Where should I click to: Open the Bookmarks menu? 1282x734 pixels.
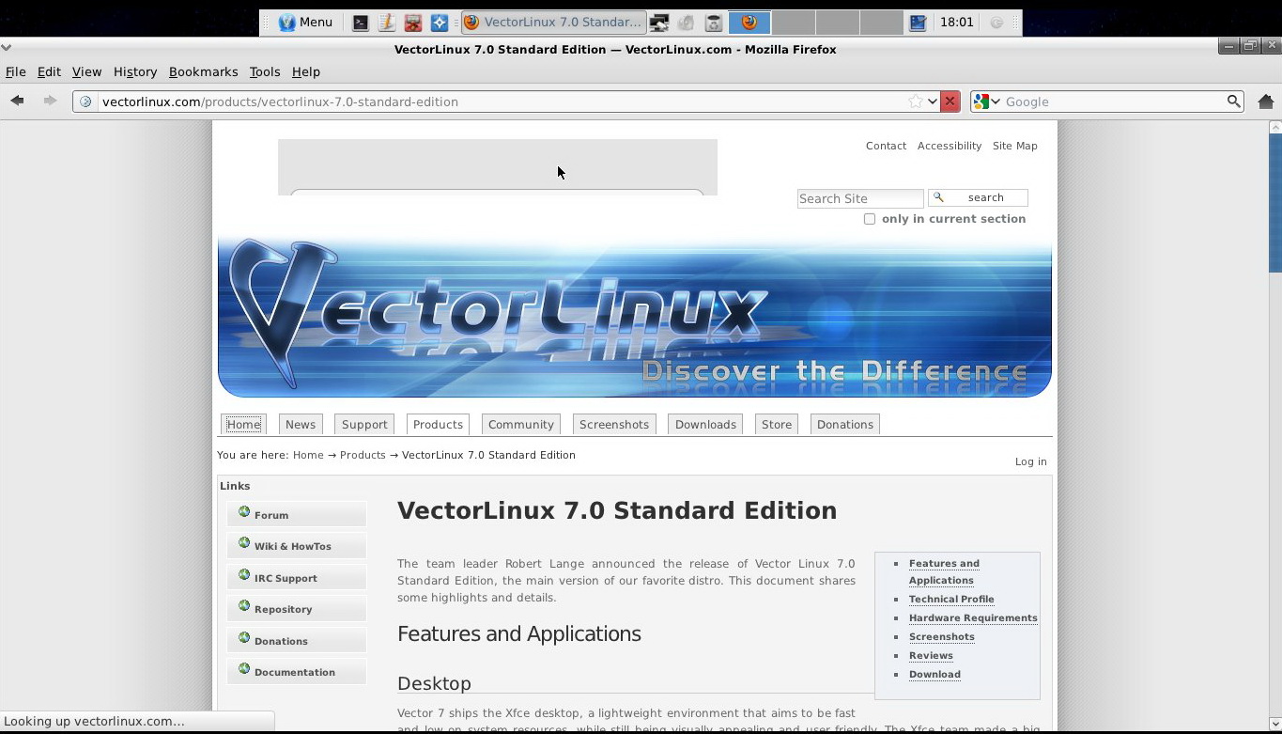[203, 71]
